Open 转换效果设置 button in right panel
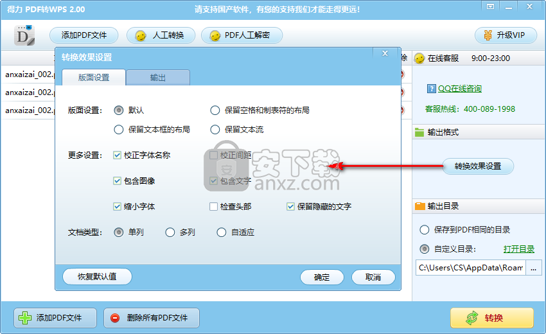Image resolution: width=546 pixels, height=334 pixels. tap(478, 166)
